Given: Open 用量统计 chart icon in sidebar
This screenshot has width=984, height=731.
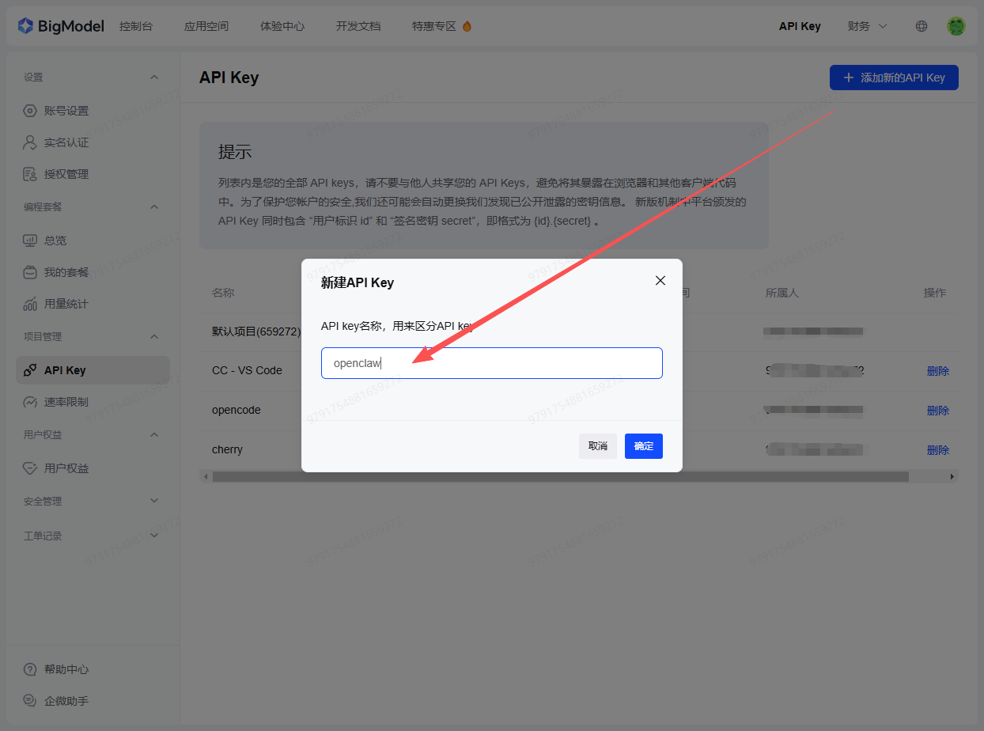Looking at the screenshot, I should click(30, 304).
